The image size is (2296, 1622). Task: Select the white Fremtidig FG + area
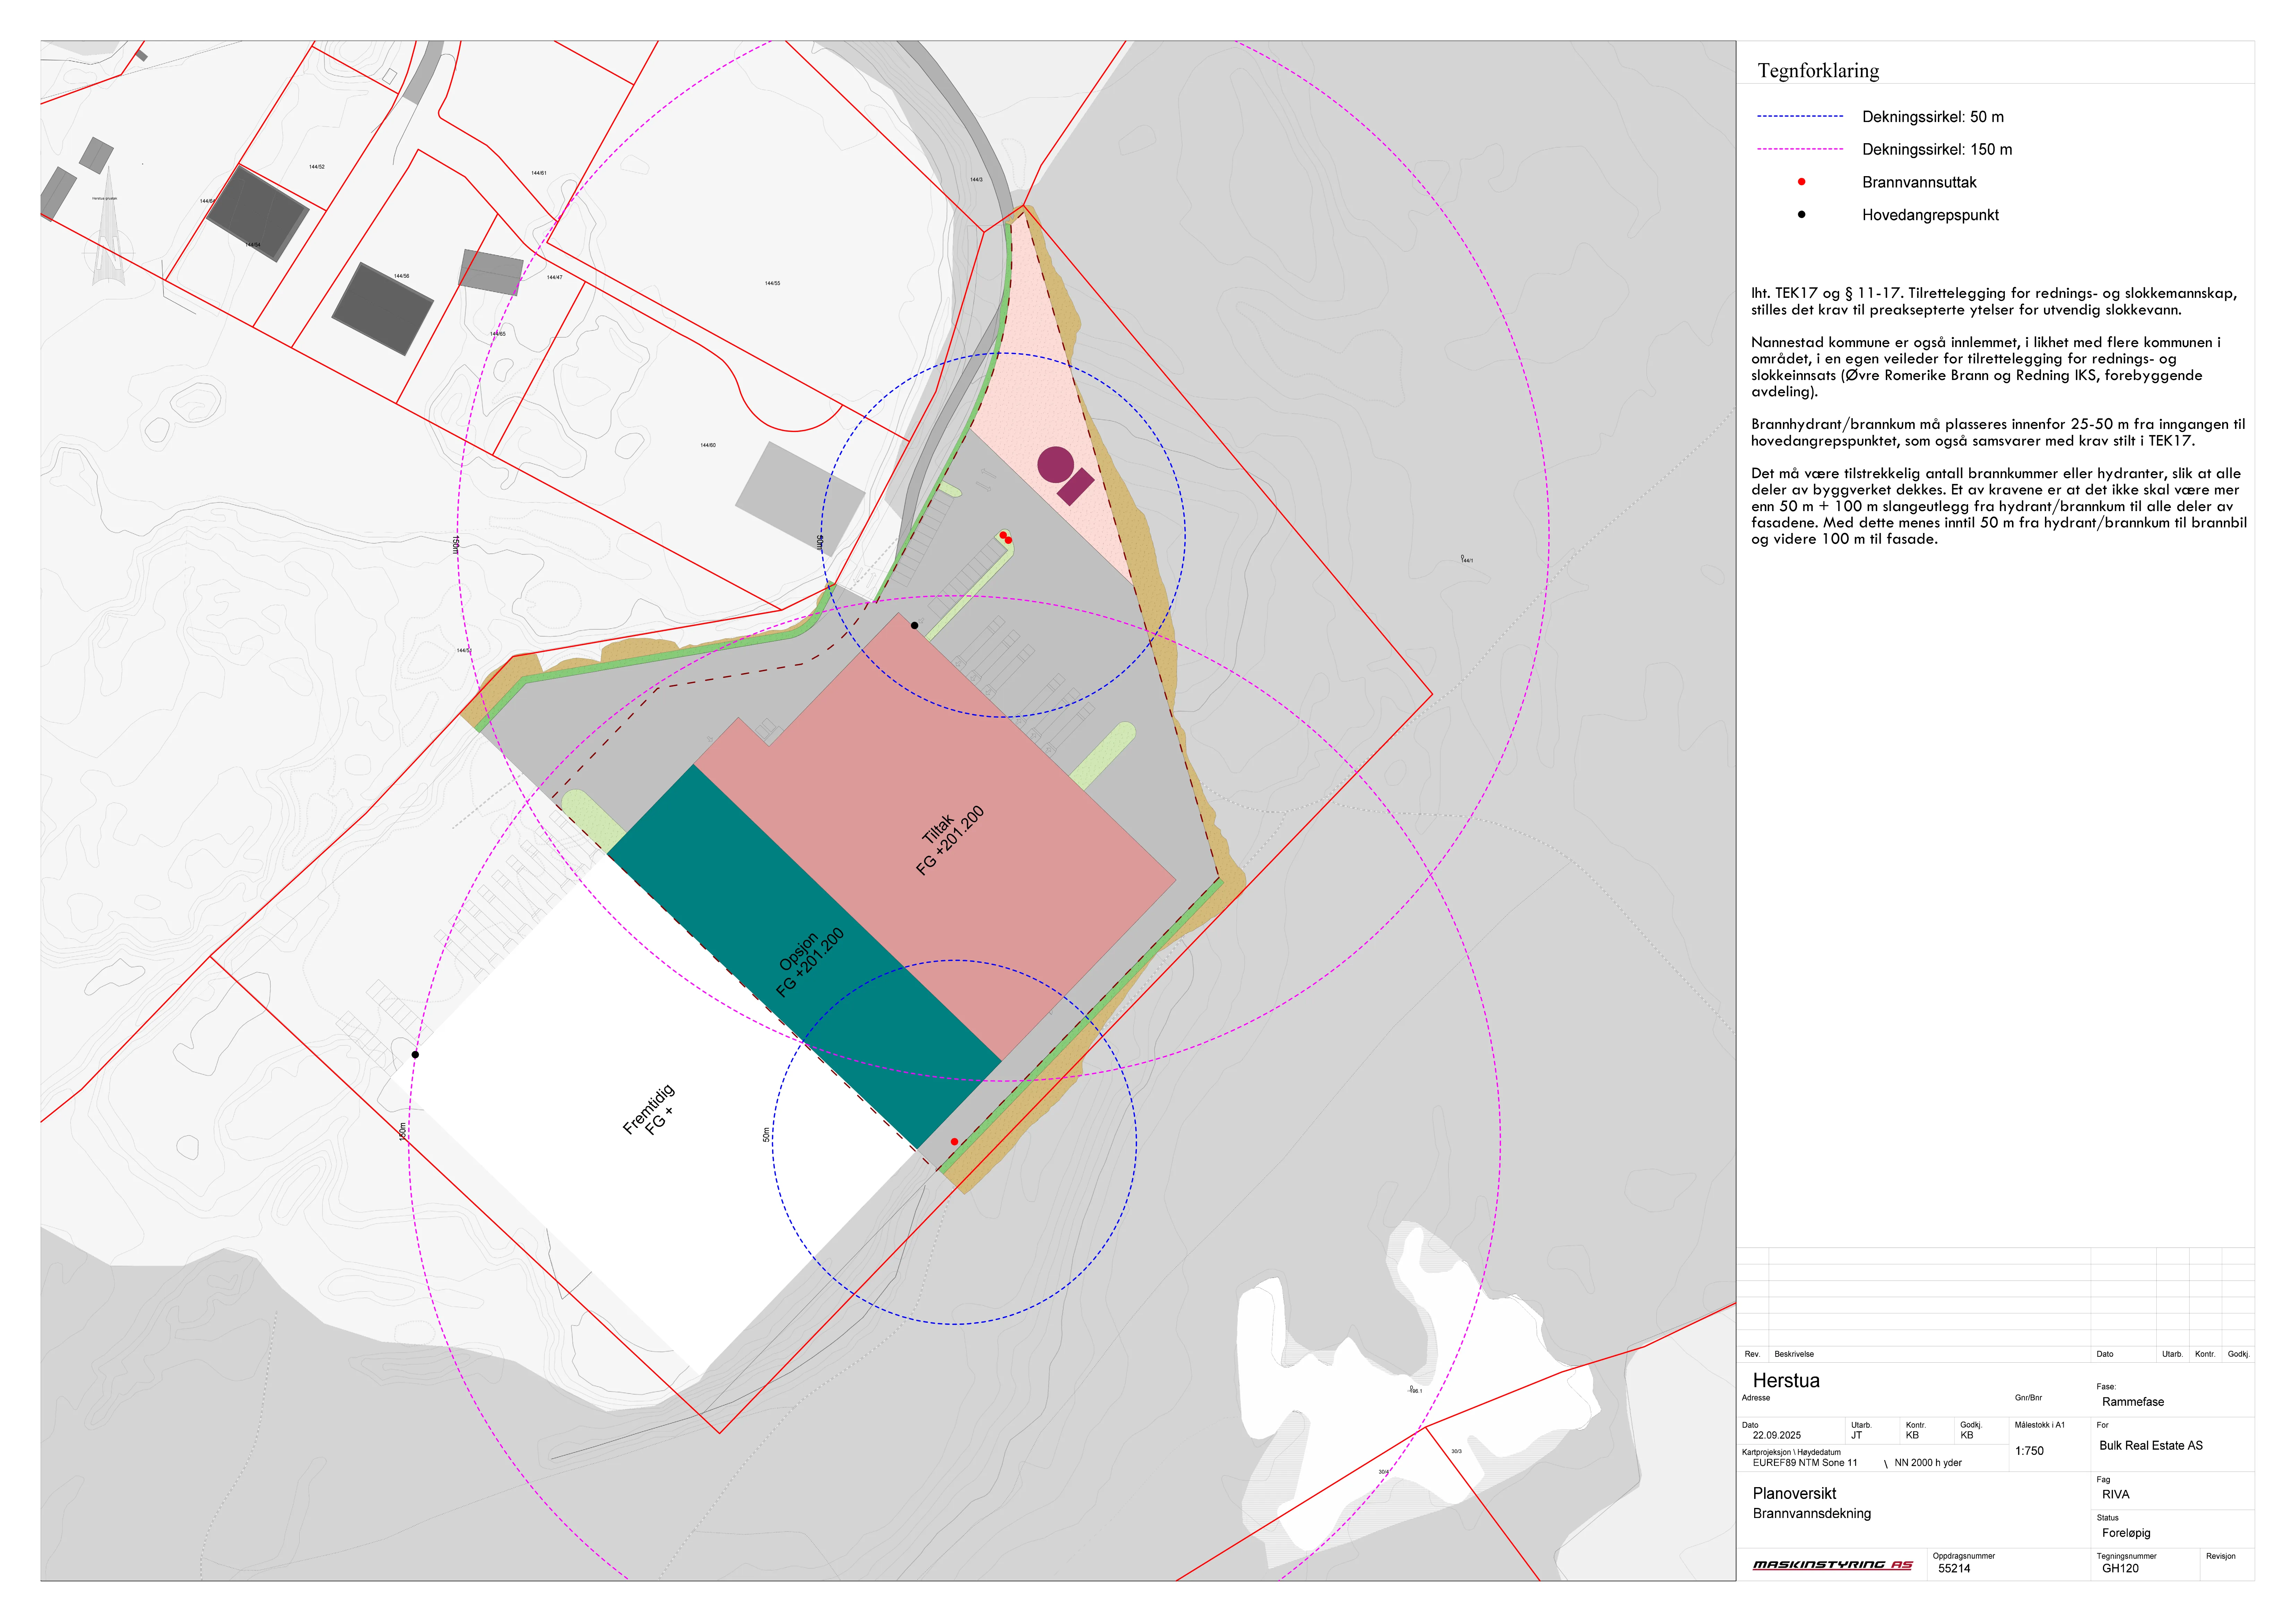click(650, 1110)
